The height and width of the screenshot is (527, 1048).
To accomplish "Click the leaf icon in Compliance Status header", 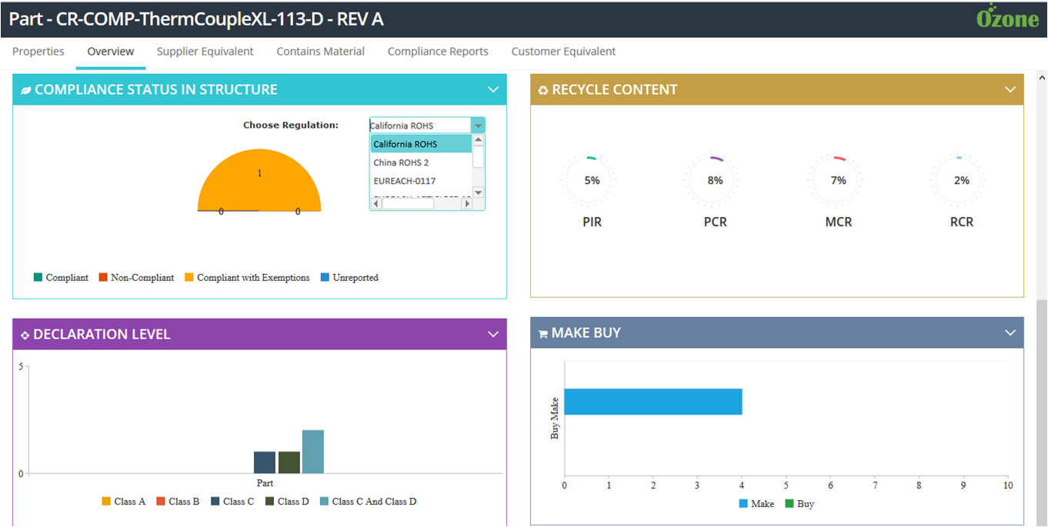I will (25, 90).
